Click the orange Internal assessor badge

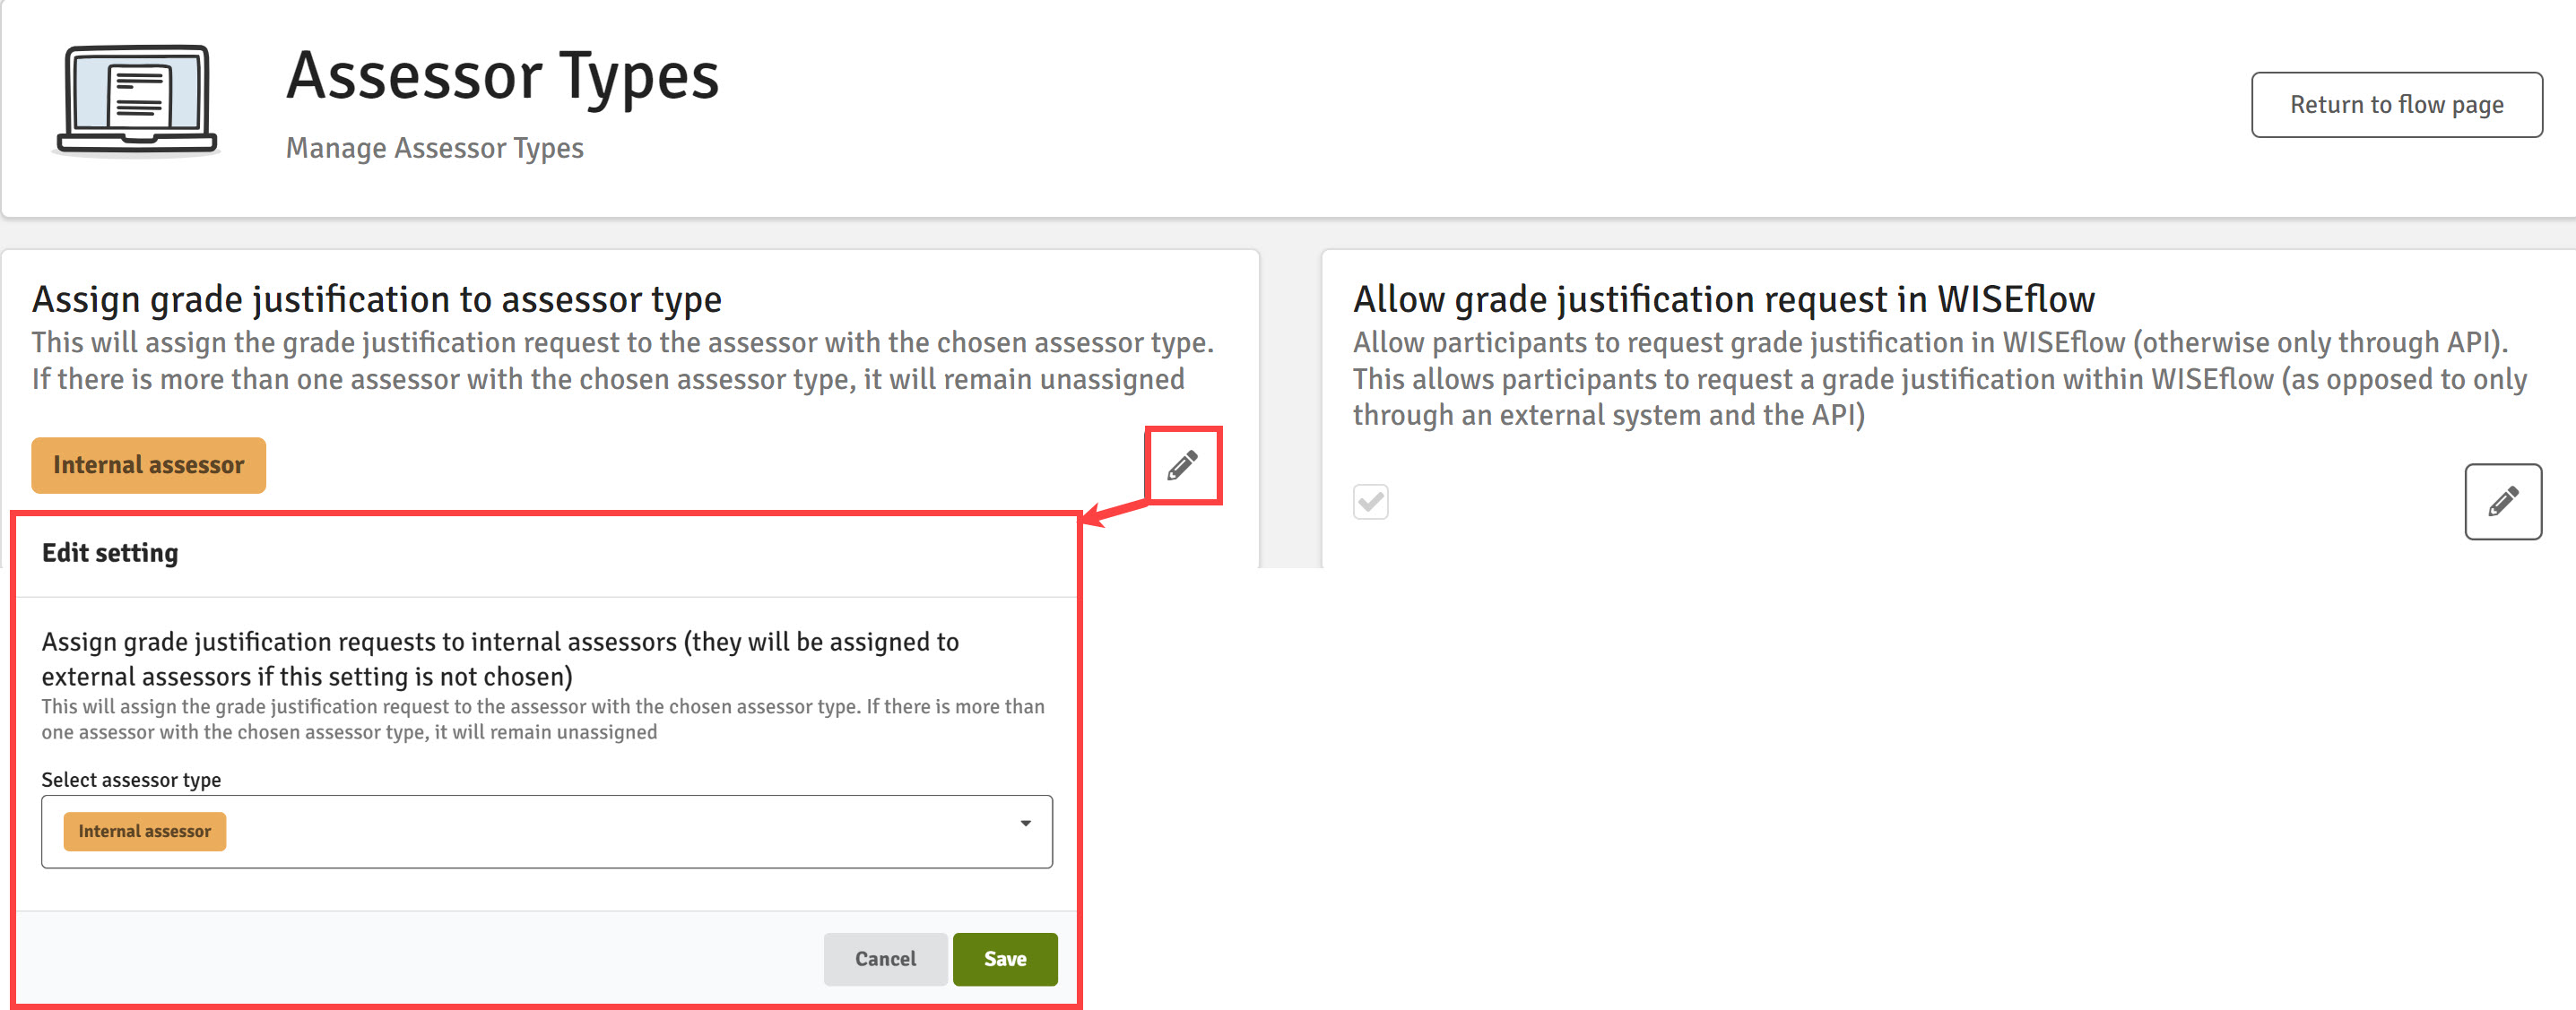click(149, 465)
